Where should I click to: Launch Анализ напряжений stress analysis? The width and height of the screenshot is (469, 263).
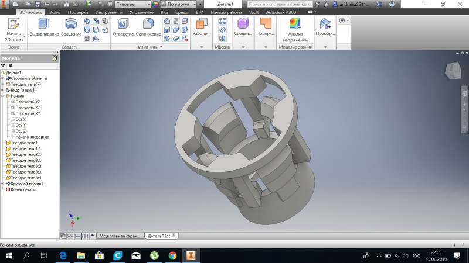(295, 30)
